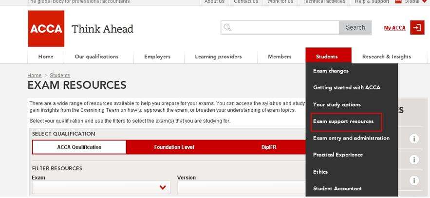Click the ACCA red logo

click(46, 28)
